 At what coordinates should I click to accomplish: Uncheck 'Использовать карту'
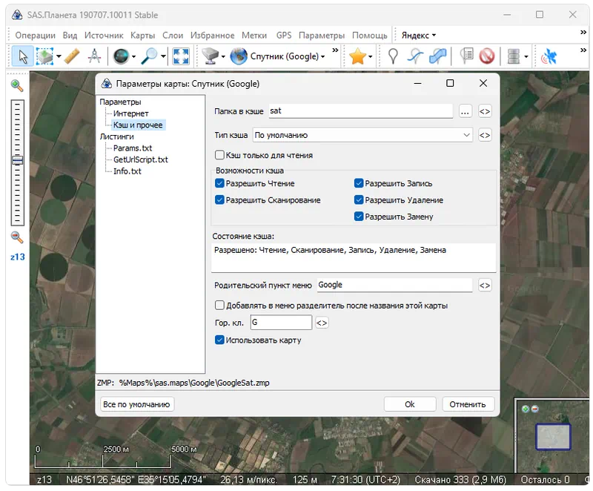219,340
